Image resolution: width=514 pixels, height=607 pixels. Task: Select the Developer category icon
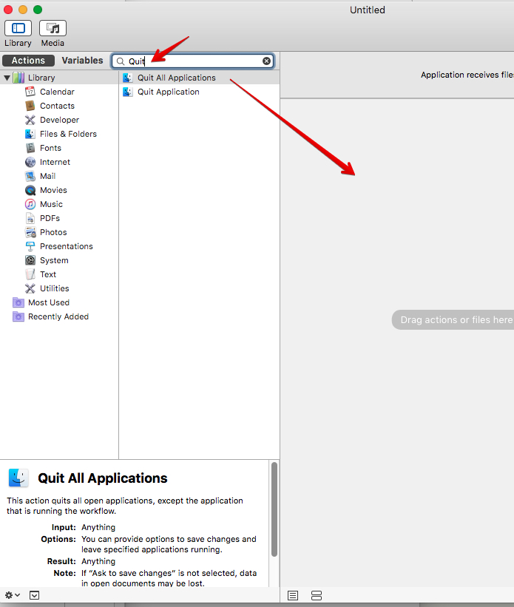click(x=30, y=120)
